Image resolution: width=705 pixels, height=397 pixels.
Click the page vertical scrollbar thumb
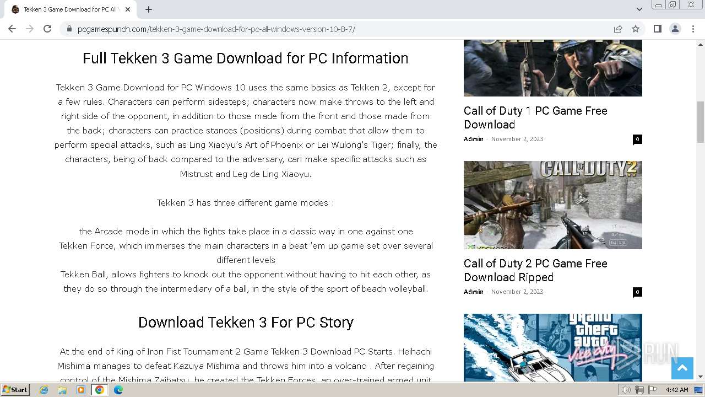(701, 121)
